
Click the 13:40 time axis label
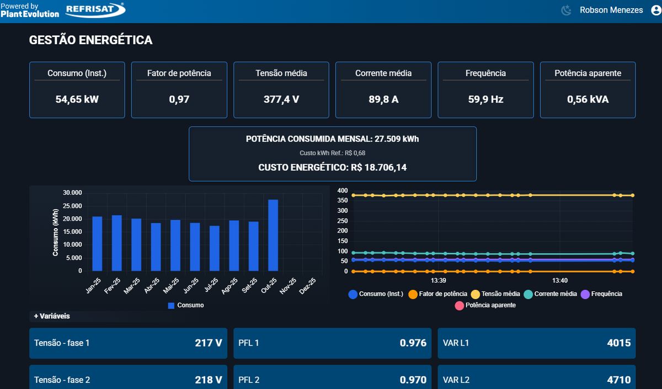click(x=559, y=280)
